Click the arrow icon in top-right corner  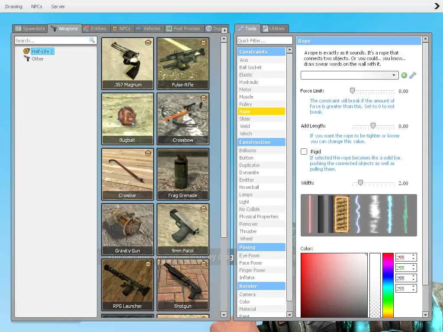click(437, 6)
